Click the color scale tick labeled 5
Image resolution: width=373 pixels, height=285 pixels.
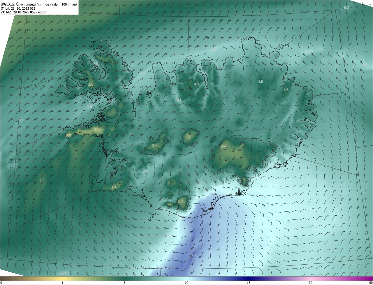(124, 283)
